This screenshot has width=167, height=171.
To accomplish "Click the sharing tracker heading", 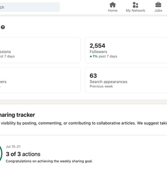I will point(17,115).
